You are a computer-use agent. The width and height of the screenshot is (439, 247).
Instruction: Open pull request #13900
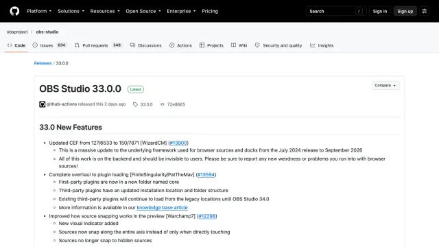(178, 143)
